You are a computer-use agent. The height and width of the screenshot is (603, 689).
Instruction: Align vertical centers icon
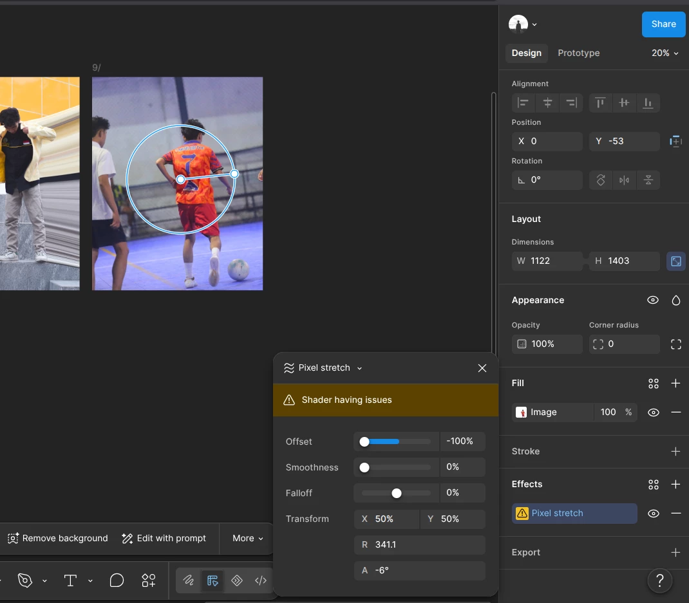(x=624, y=103)
